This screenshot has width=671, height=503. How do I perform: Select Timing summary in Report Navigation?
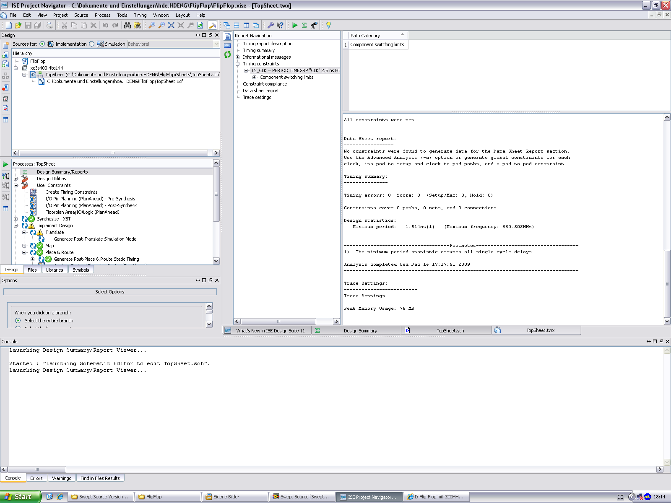(259, 50)
